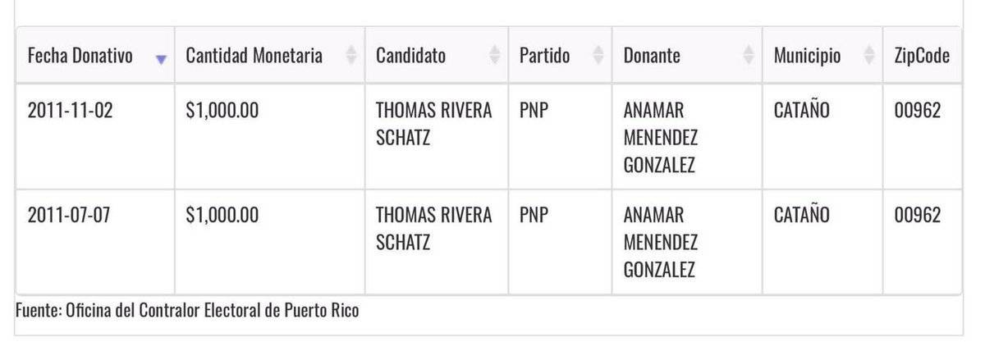985x342 pixels.
Task: Select the Fecha Donativo column header
Action: [x=80, y=56]
